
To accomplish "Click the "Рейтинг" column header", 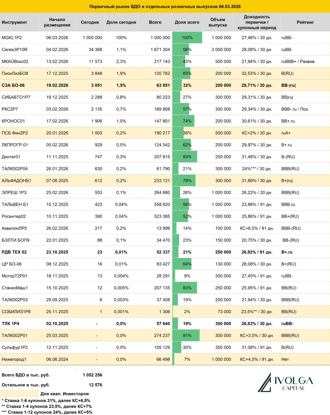I will pyautogui.click(x=305, y=22).
